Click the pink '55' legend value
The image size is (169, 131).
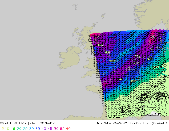coord(62,129)
